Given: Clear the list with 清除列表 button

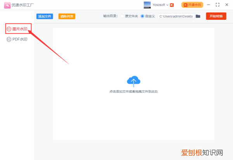Looking at the screenshot, I should coord(67,16).
